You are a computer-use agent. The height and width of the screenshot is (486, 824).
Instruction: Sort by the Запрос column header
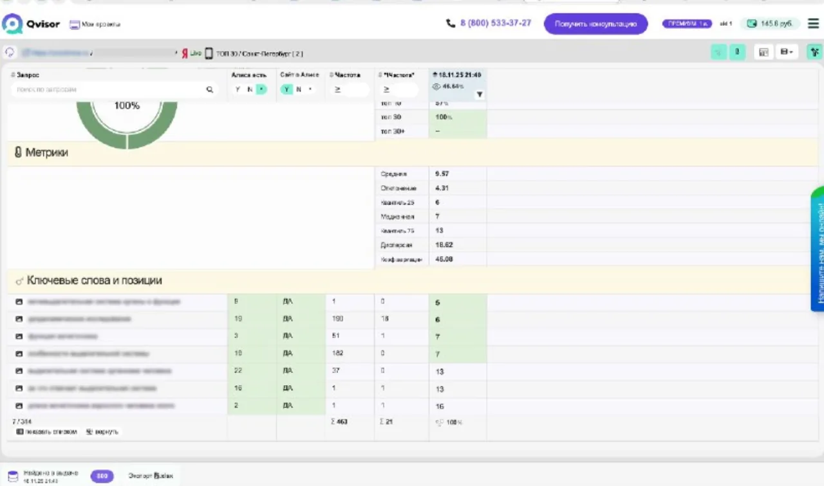point(25,75)
